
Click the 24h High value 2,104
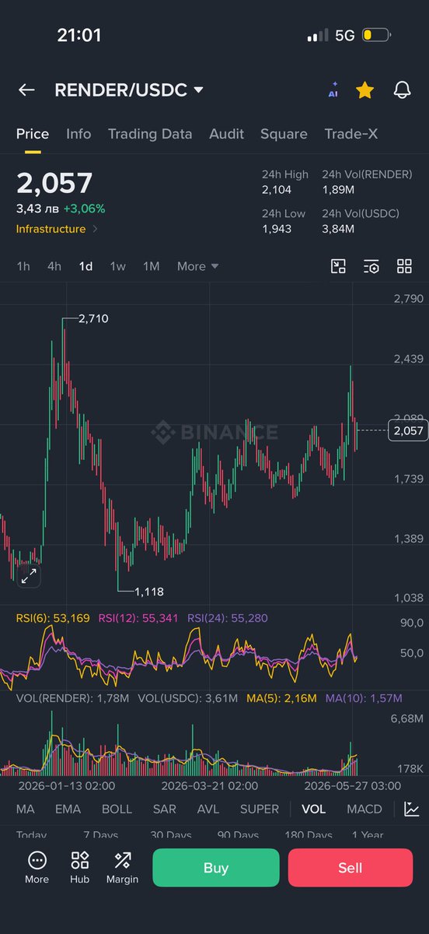275,189
